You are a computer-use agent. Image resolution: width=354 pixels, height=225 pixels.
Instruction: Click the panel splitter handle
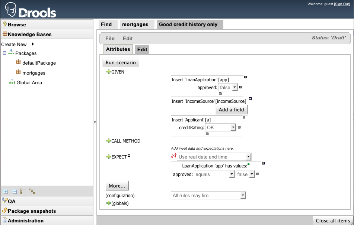(95, 122)
